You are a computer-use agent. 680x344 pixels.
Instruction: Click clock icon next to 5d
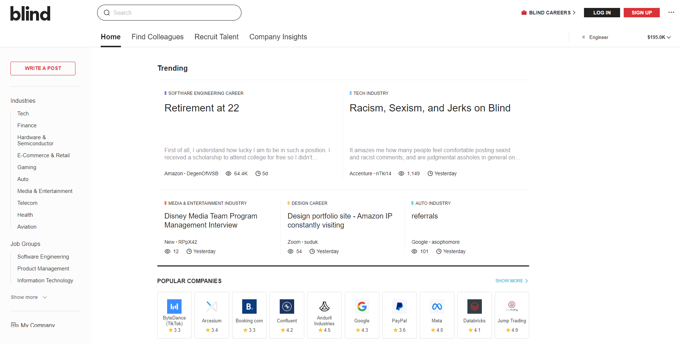click(258, 173)
